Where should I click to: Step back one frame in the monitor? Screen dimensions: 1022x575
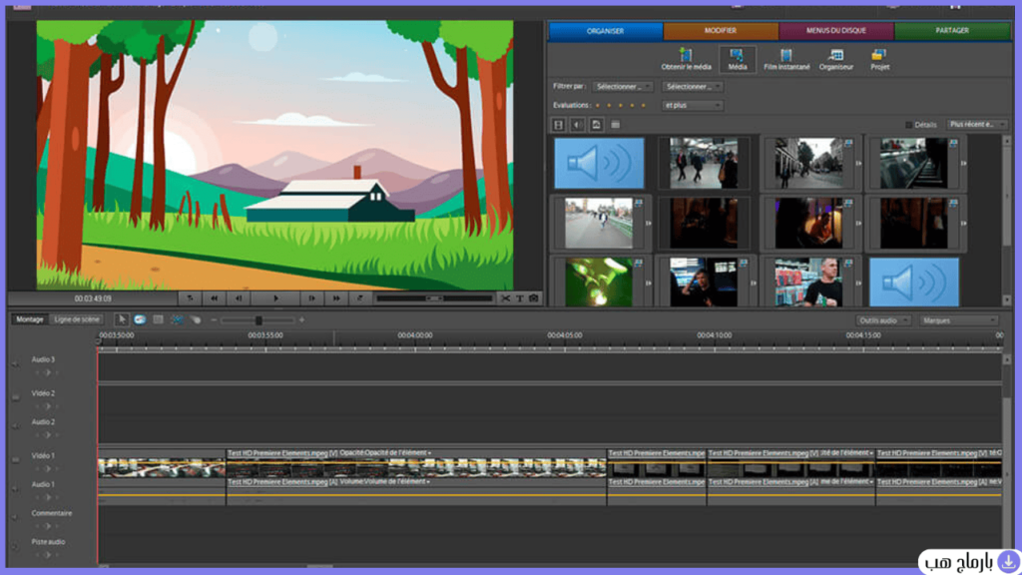[x=239, y=298]
